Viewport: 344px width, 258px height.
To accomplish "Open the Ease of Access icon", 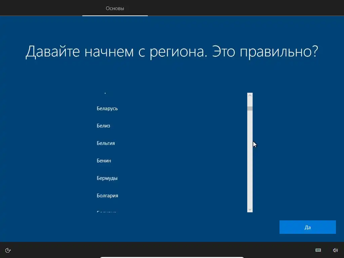I will tap(8, 250).
